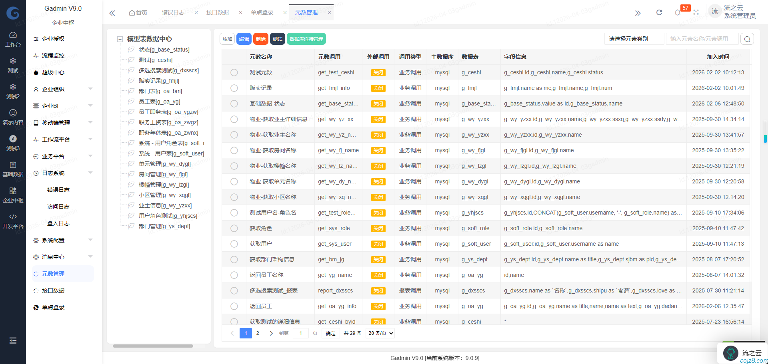Select the radio button for 获取角色
The width and height of the screenshot is (768, 364).
coord(234,229)
